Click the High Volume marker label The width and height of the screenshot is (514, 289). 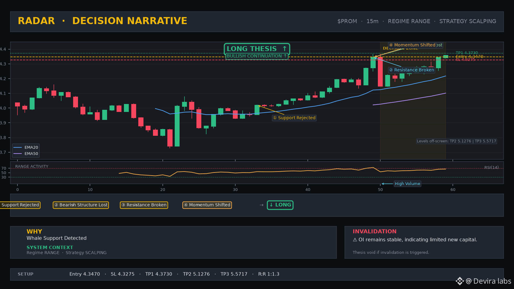point(407,183)
